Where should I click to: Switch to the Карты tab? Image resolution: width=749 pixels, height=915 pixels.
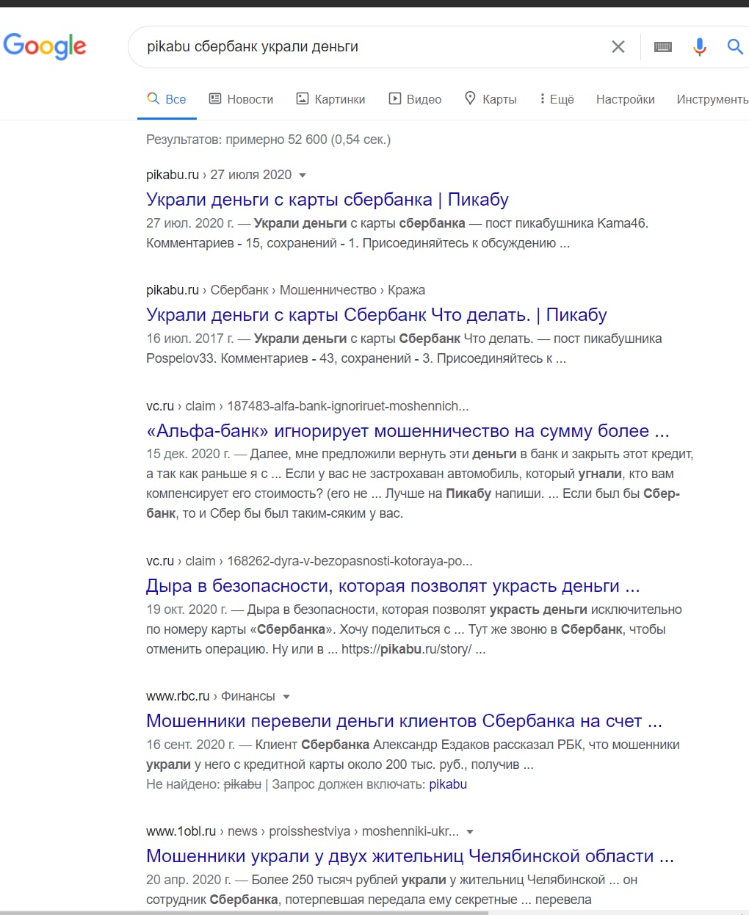[491, 99]
